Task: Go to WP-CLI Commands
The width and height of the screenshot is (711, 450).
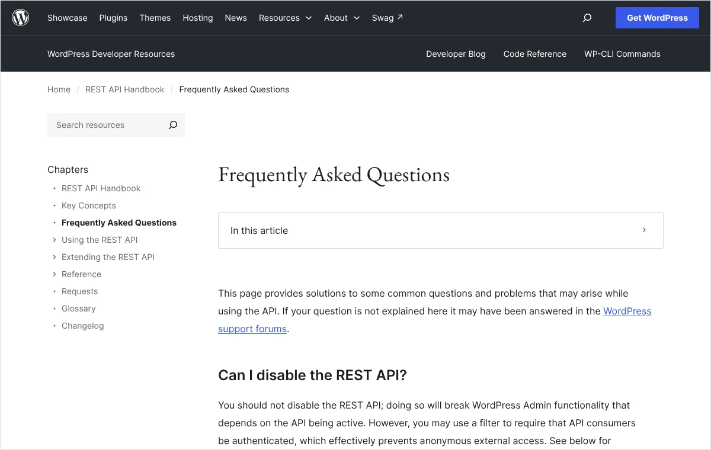Action: [x=622, y=54]
